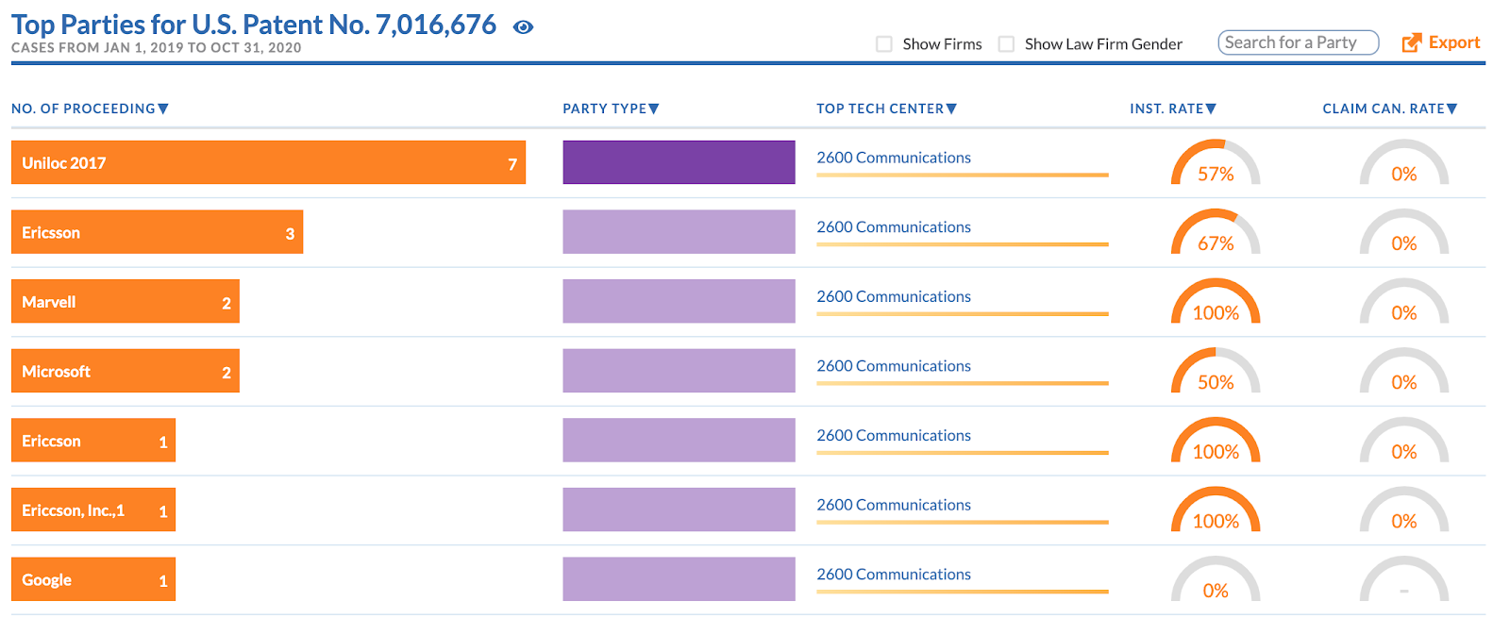
Task: Click the party type swatch in the Microsoft row
Action: 679,371
